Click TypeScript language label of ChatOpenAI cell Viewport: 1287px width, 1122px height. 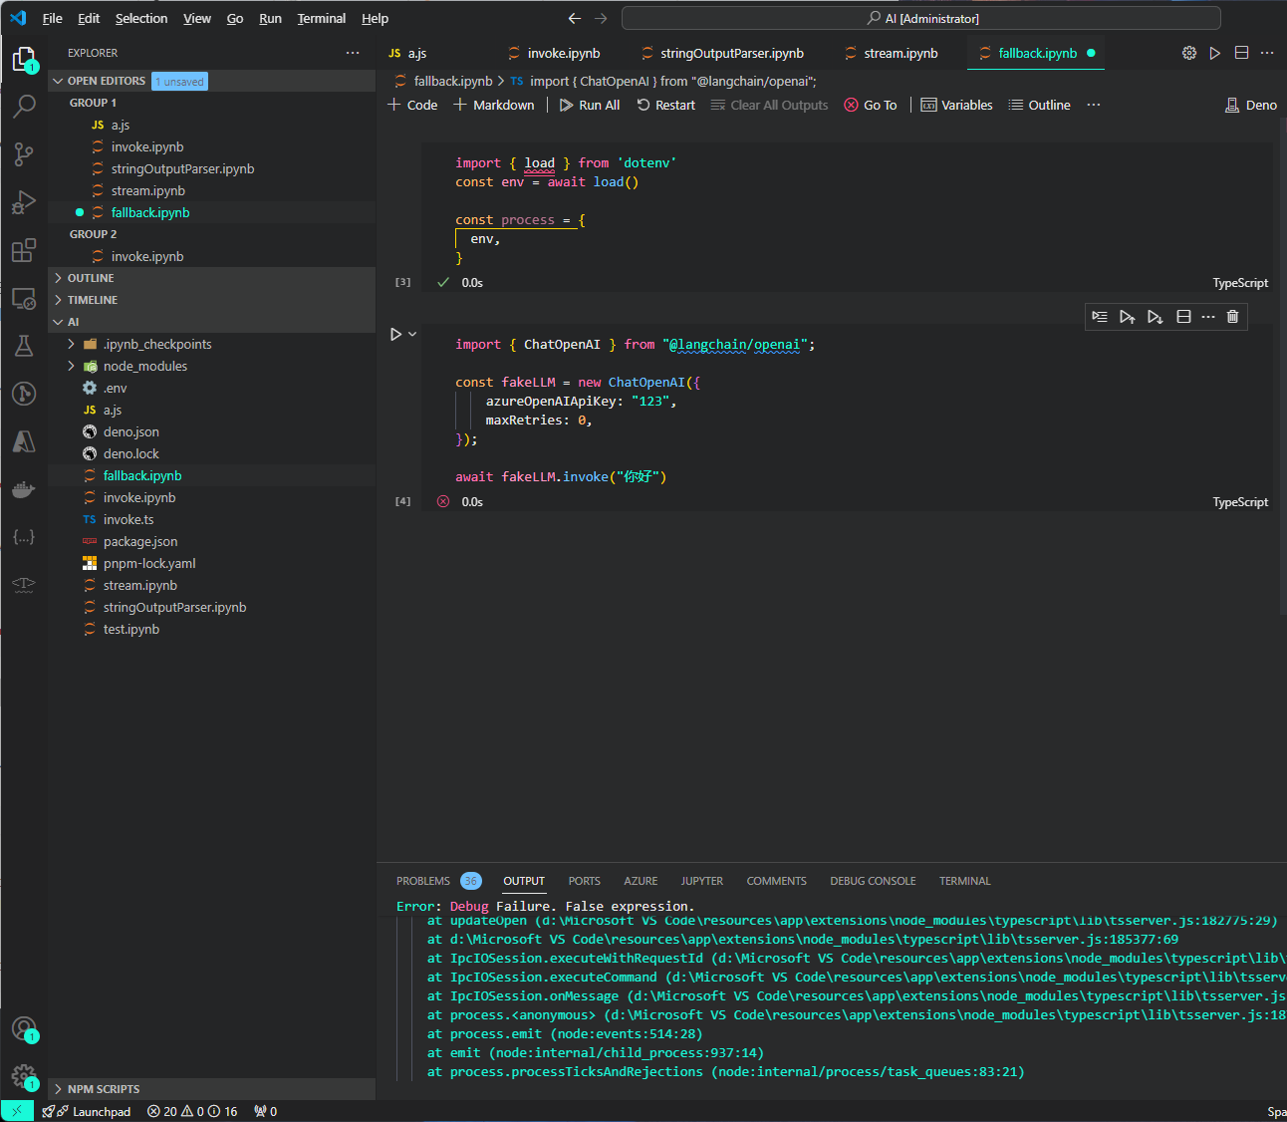(x=1240, y=502)
